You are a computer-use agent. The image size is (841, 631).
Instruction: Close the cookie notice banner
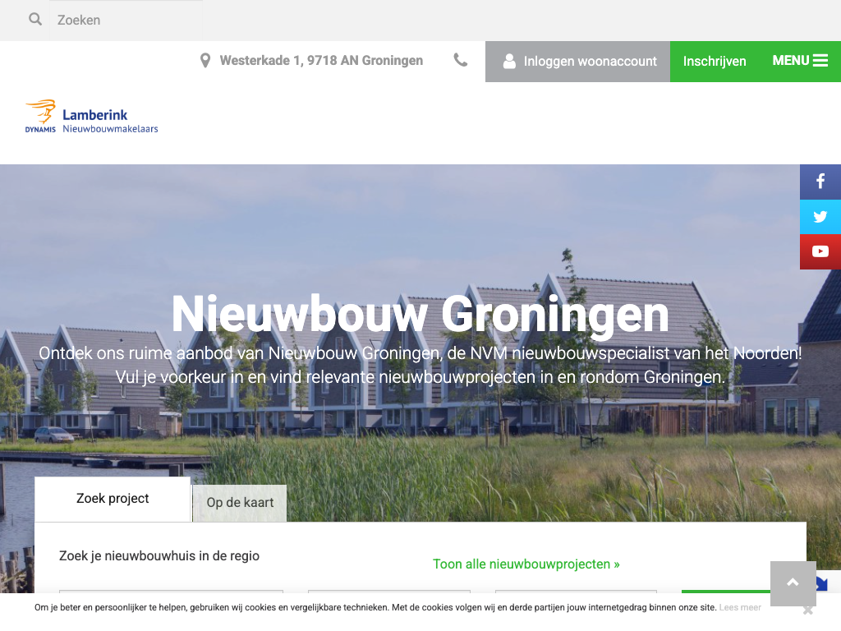point(808,610)
